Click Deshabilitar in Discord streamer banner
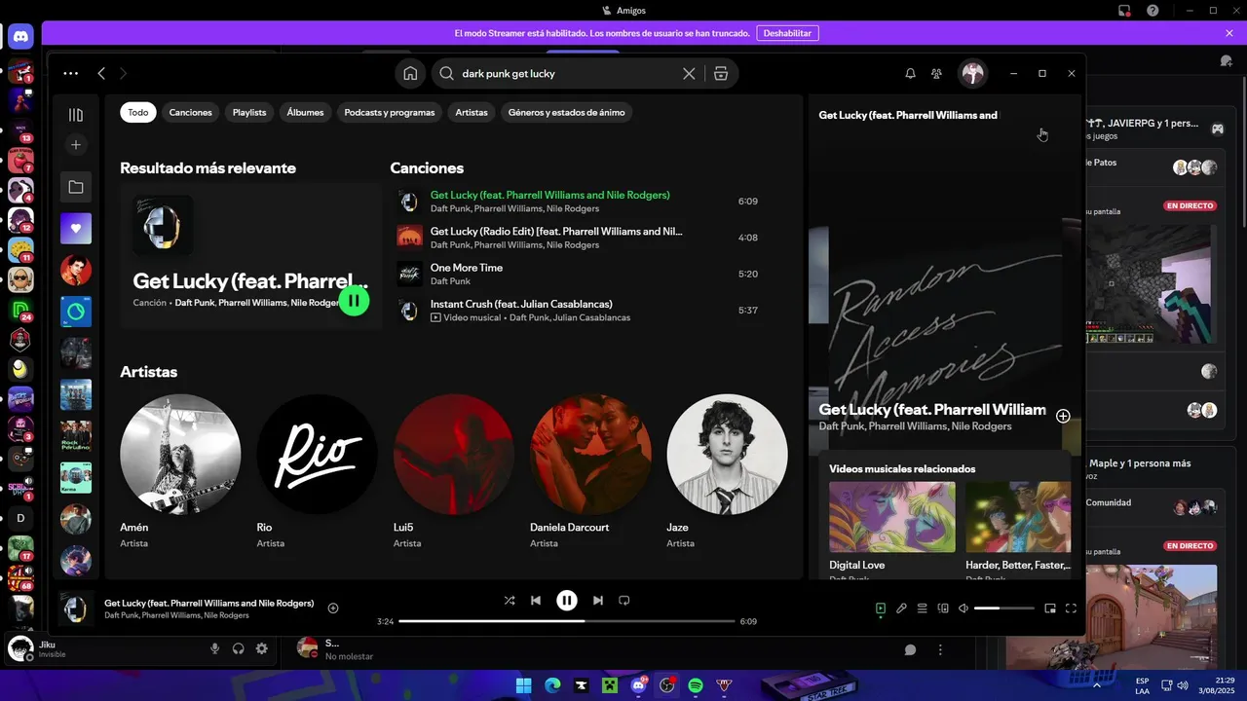 pos(787,33)
